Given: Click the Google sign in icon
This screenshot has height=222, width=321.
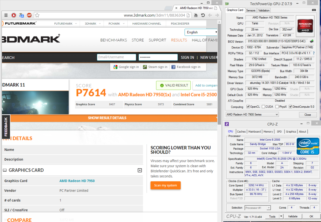Looking at the screenshot, I should pyautogui.click(x=115, y=67).
